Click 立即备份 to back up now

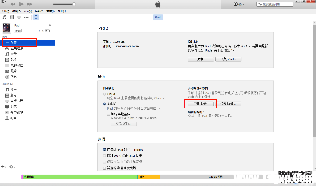200,104
